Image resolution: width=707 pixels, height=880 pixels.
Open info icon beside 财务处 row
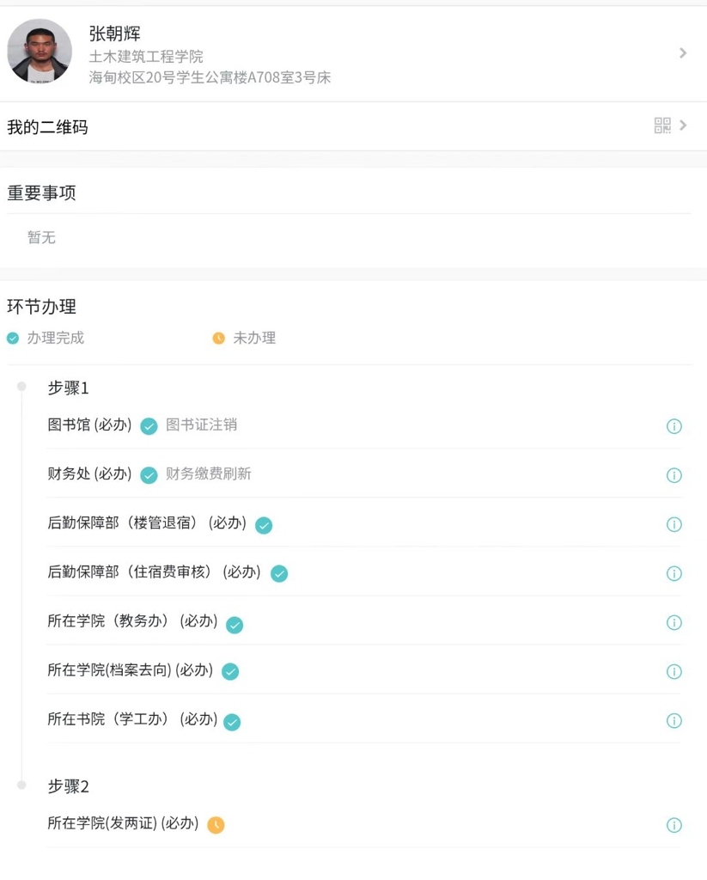(674, 475)
